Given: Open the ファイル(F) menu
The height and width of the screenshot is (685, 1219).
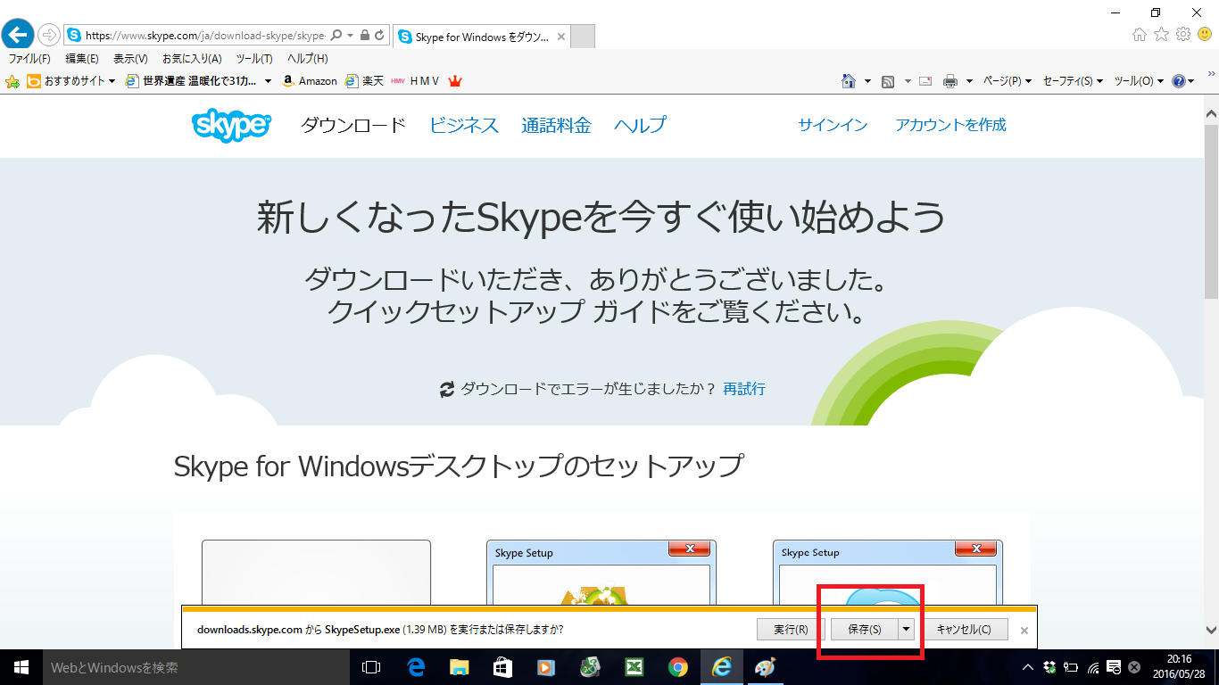Looking at the screenshot, I should (x=29, y=59).
